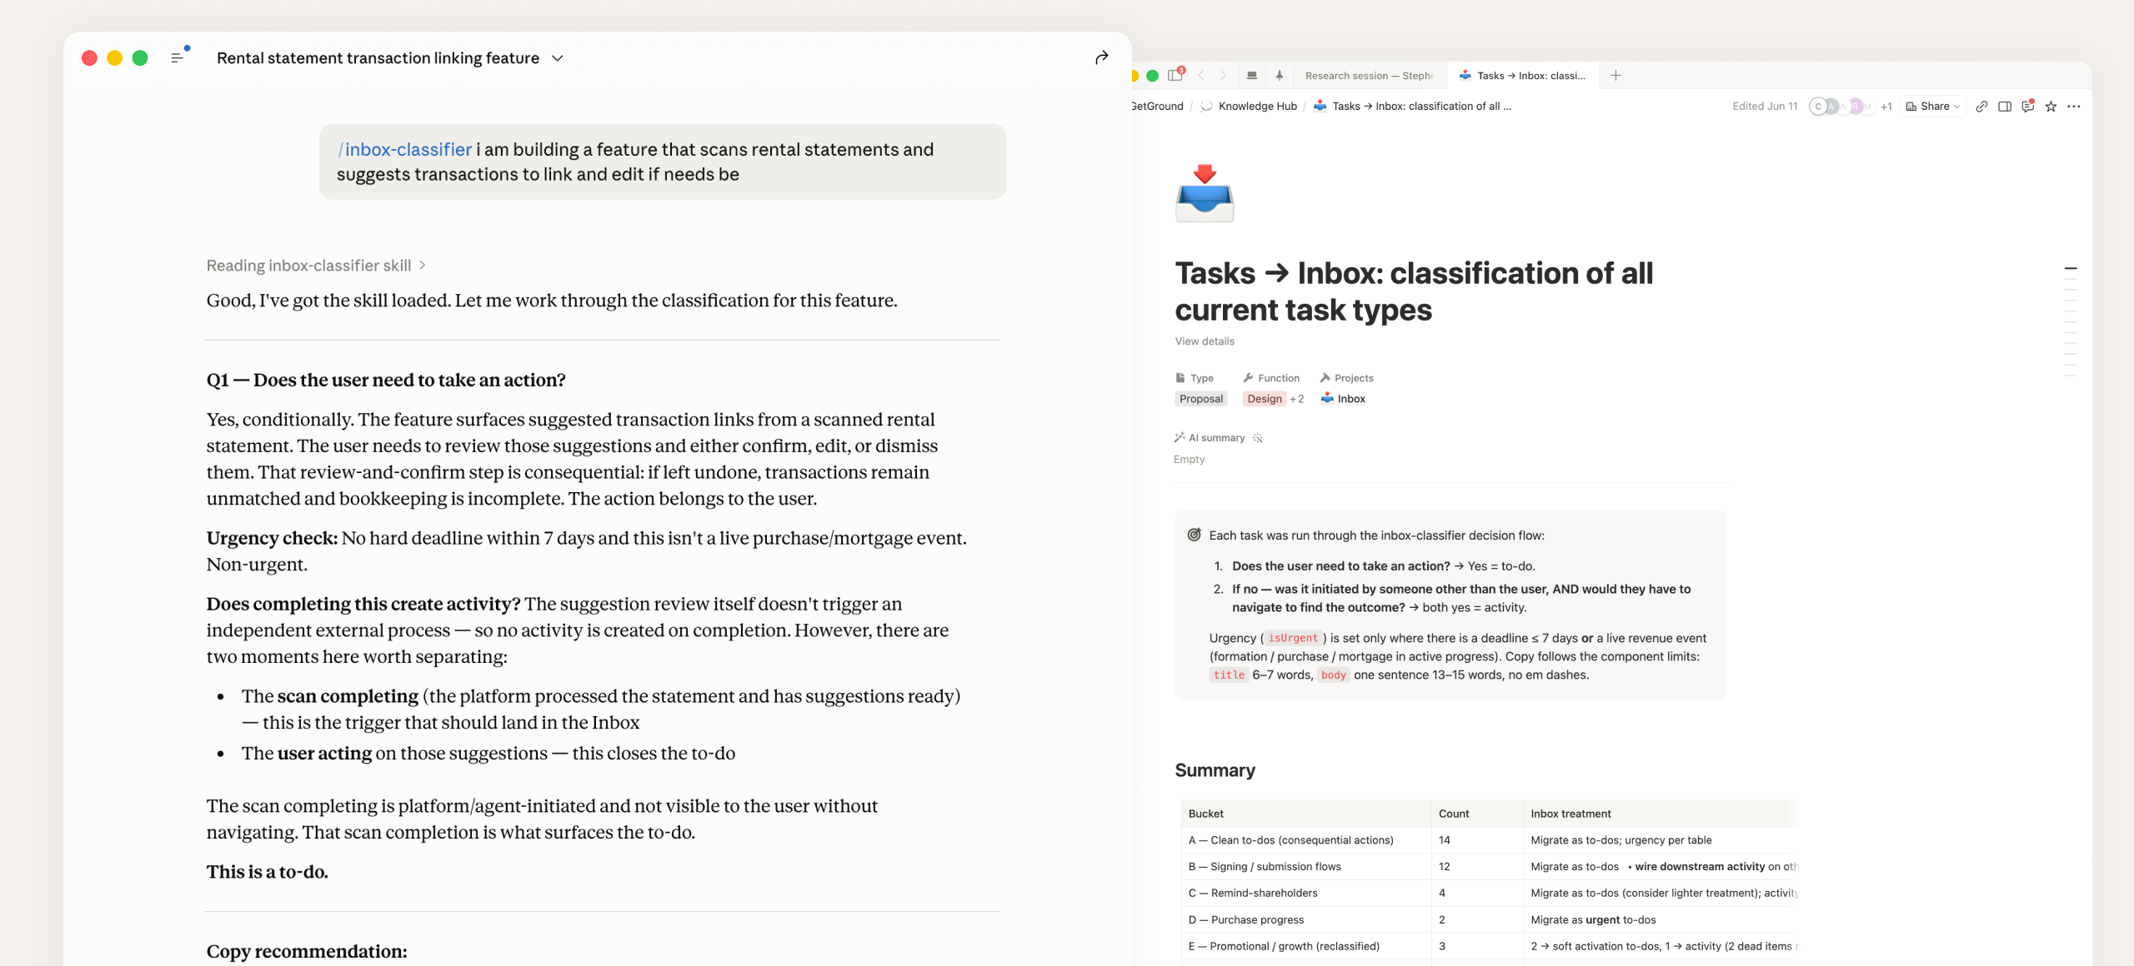Click the 'body' inline code chip
Screen dimensions: 2134x966
pos(1334,675)
